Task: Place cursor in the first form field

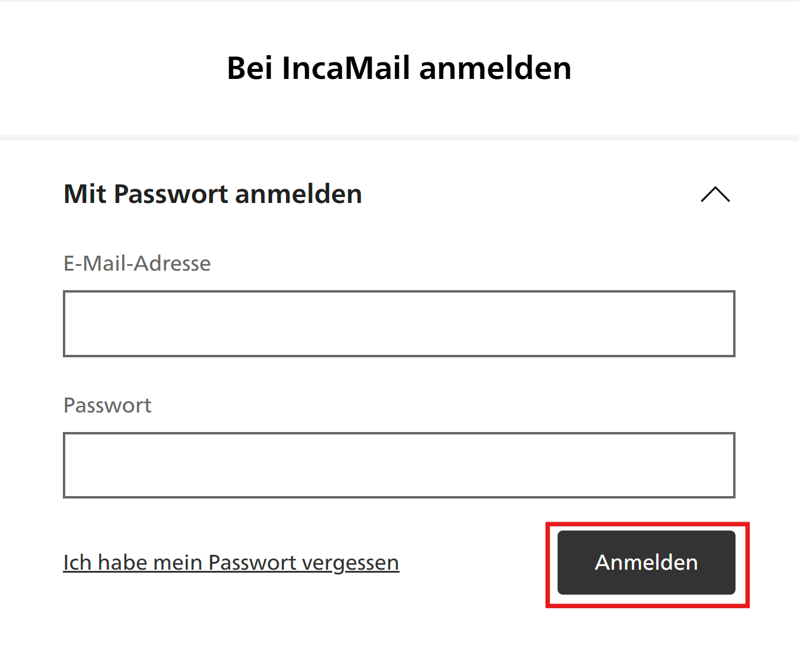Action: (399, 323)
